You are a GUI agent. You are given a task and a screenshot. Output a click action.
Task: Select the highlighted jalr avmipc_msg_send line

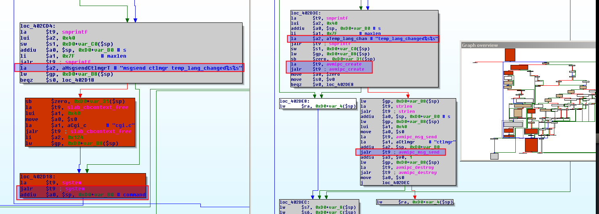coord(400,152)
